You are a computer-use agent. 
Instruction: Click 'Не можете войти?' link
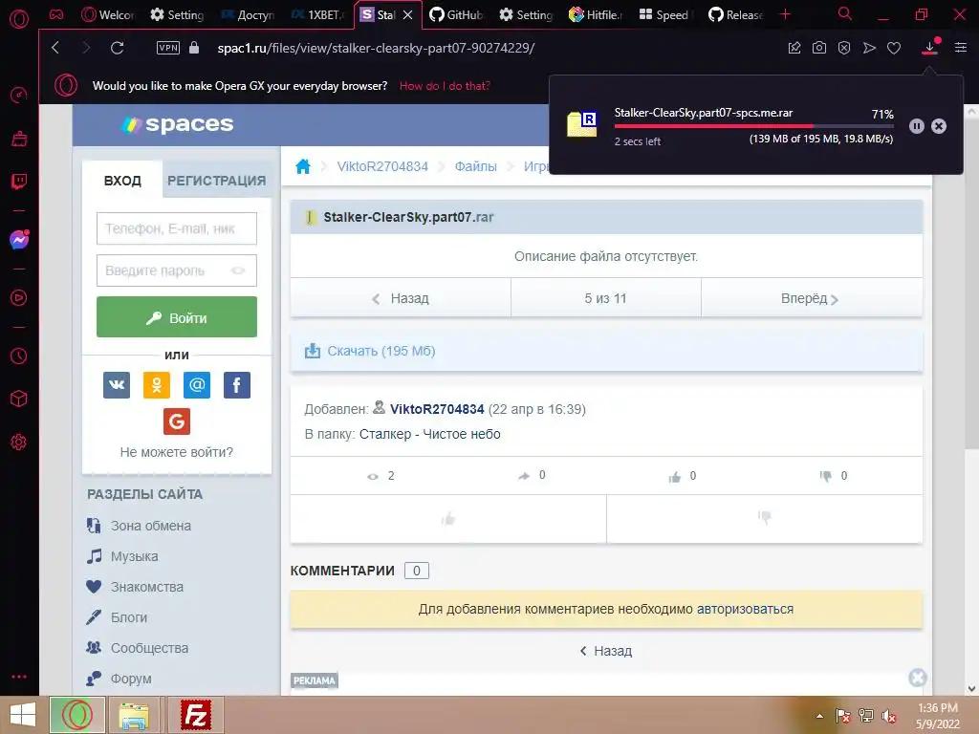tap(177, 452)
